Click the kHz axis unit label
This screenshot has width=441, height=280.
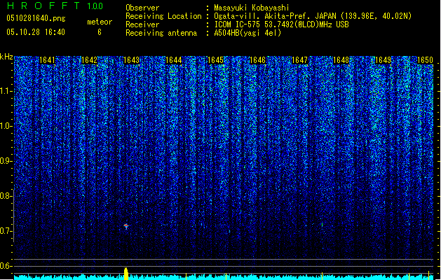pos(6,57)
